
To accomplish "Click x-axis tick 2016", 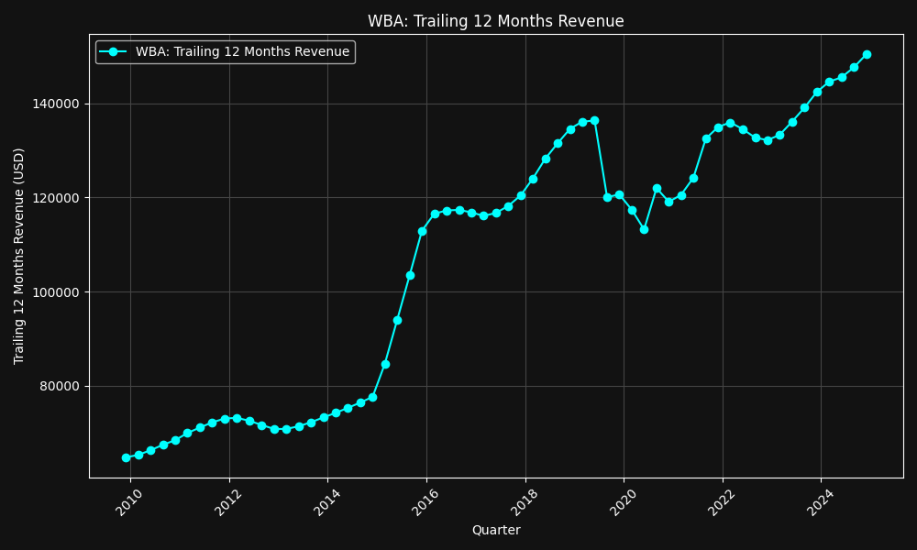I will coord(425,502).
